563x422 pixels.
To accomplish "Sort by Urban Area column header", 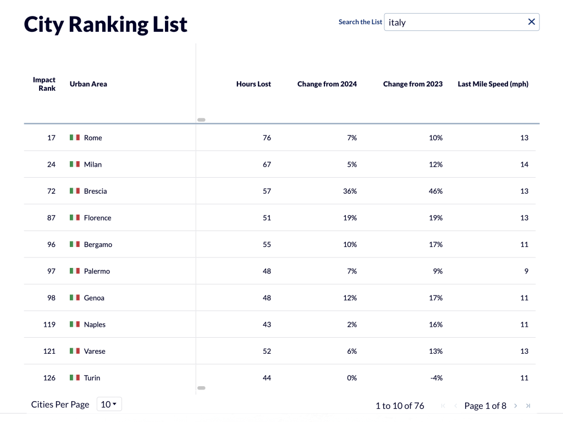I will [x=89, y=84].
